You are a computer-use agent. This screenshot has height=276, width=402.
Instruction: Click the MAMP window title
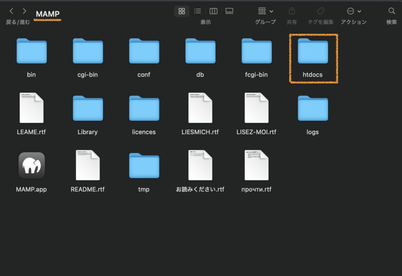click(x=48, y=14)
